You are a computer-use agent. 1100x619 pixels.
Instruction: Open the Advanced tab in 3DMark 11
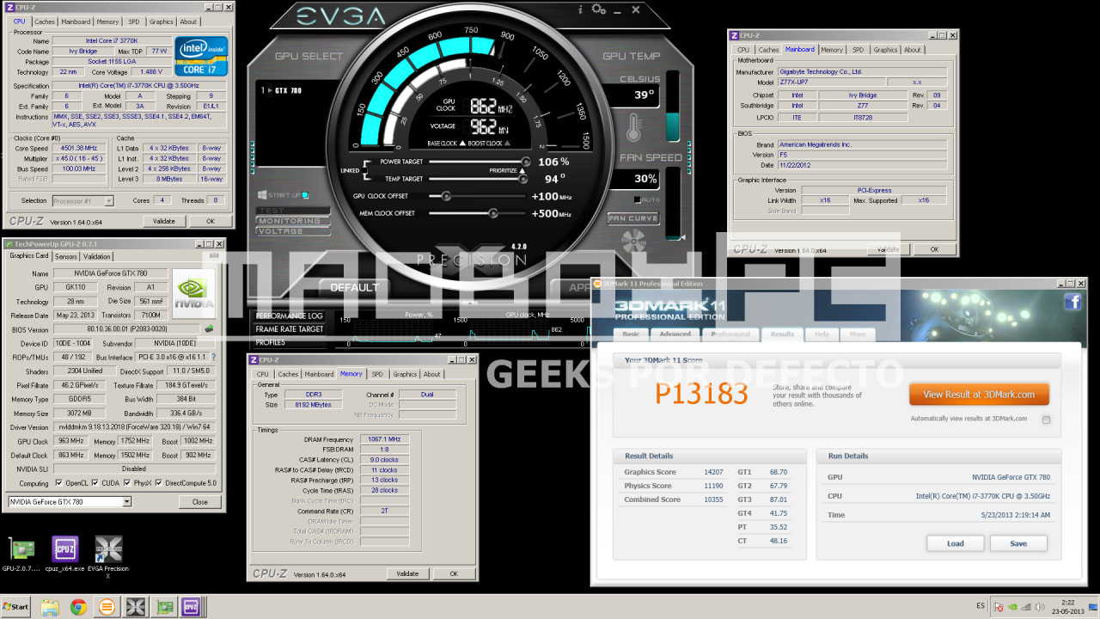pyautogui.click(x=675, y=334)
